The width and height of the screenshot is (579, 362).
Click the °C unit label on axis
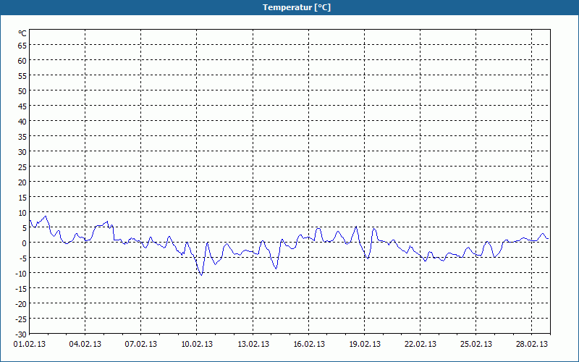click(22, 33)
